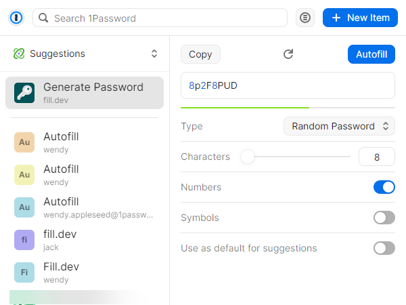Click the orange Autofill wendy item icon
Viewport: 406px width, 305px height.
click(x=24, y=142)
